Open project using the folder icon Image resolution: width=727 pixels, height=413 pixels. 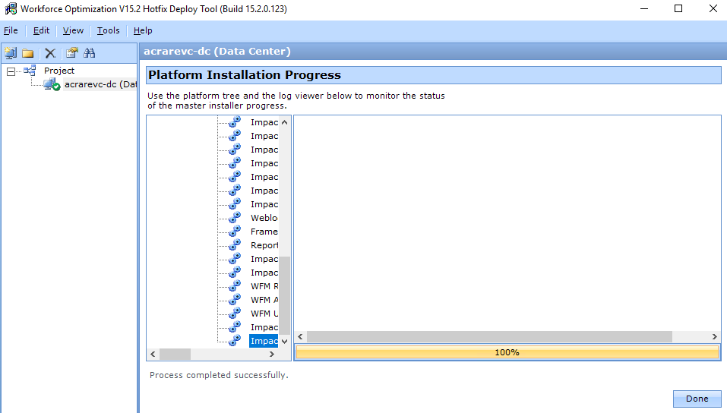[x=28, y=53]
